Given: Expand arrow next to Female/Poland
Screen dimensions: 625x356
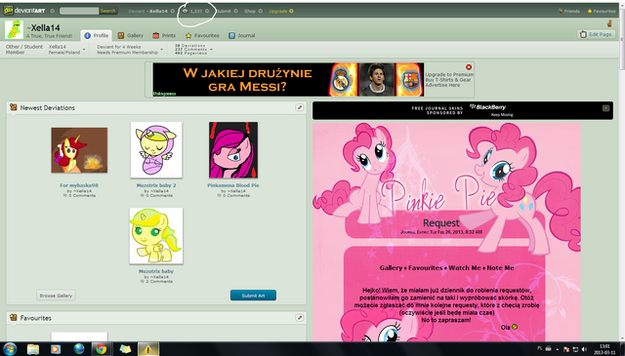Looking at the screenshot, I should 84,50.
